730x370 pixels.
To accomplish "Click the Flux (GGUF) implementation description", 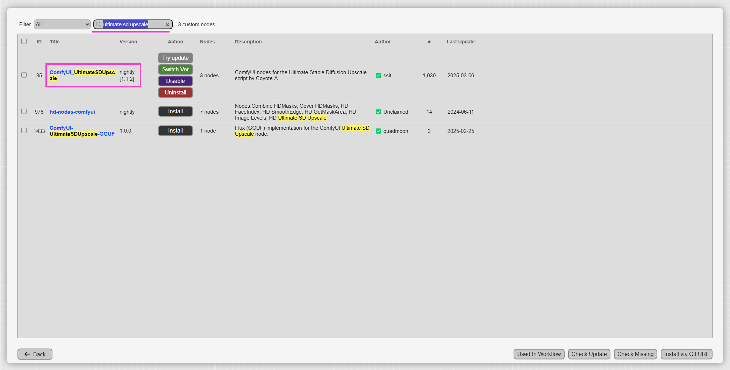I will pyautogui.click(x=302, y=131).
